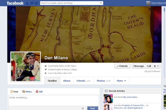Click the user avatar in top bar
The height and width of the screenshot is (110, 166).
pos(148,3)
